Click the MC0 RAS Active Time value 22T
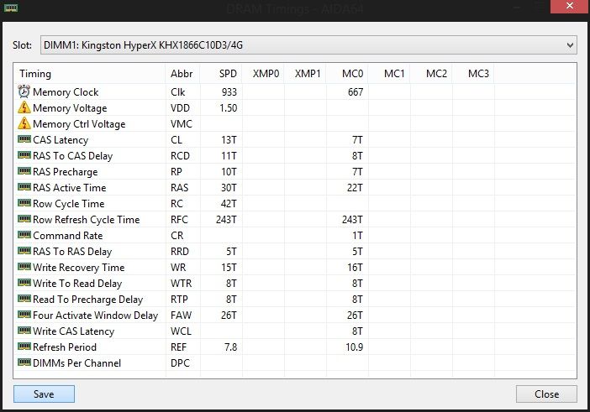This screenshot has height=412, width=590. (x=355, y=188)
